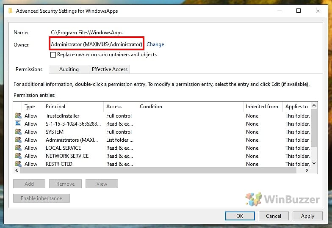Click the vertical scrollbar thumb in the permission list
The height and width of the screenshot is (228, 332).
coord(314,128)
